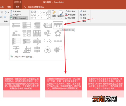
Task: Select the two-column hierarchy list layout
Action: (27, 33)
